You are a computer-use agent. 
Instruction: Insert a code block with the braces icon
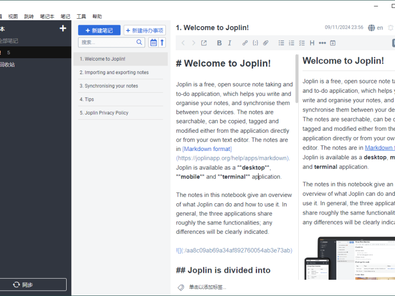coord(255,43)
